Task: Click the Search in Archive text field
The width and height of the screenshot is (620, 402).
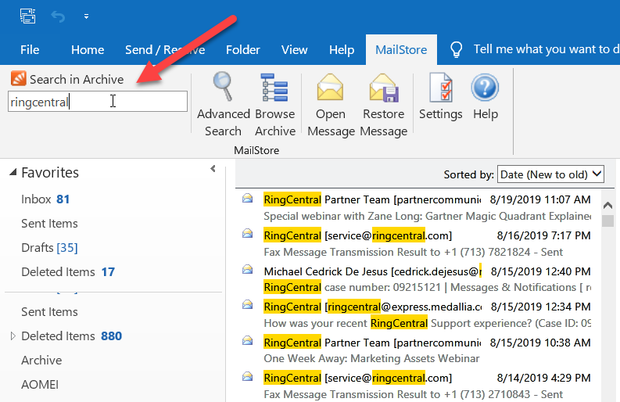Action: [x=97, y=101]
